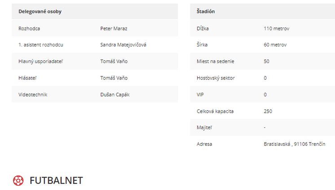Click the address Bratislavská, 91106 Trenčín
Image resolution: width=335 pixels, height=190 pixels.
click(x=295, y=144)
